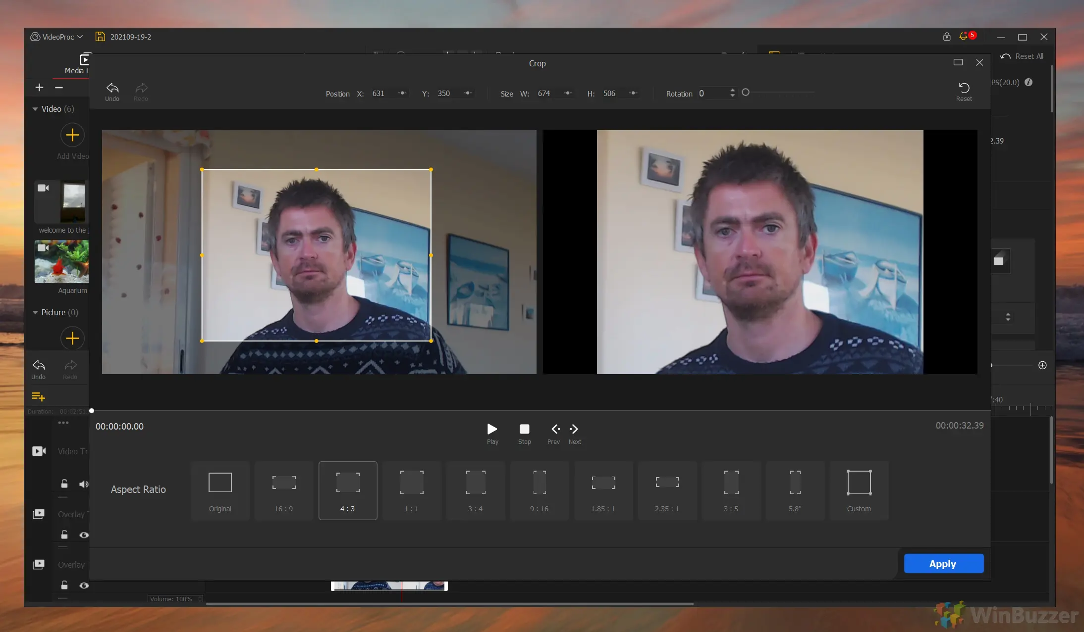Image resolution: width=1084 pixels, height=632 pixels.
Task: Click the save project icon
Action: (x=100, y=37)
